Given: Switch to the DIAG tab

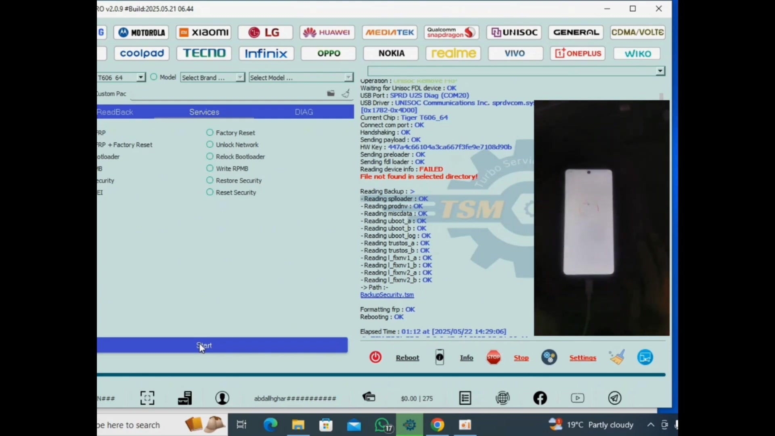Looking at the screenshot, I should [x=304, y=112].
